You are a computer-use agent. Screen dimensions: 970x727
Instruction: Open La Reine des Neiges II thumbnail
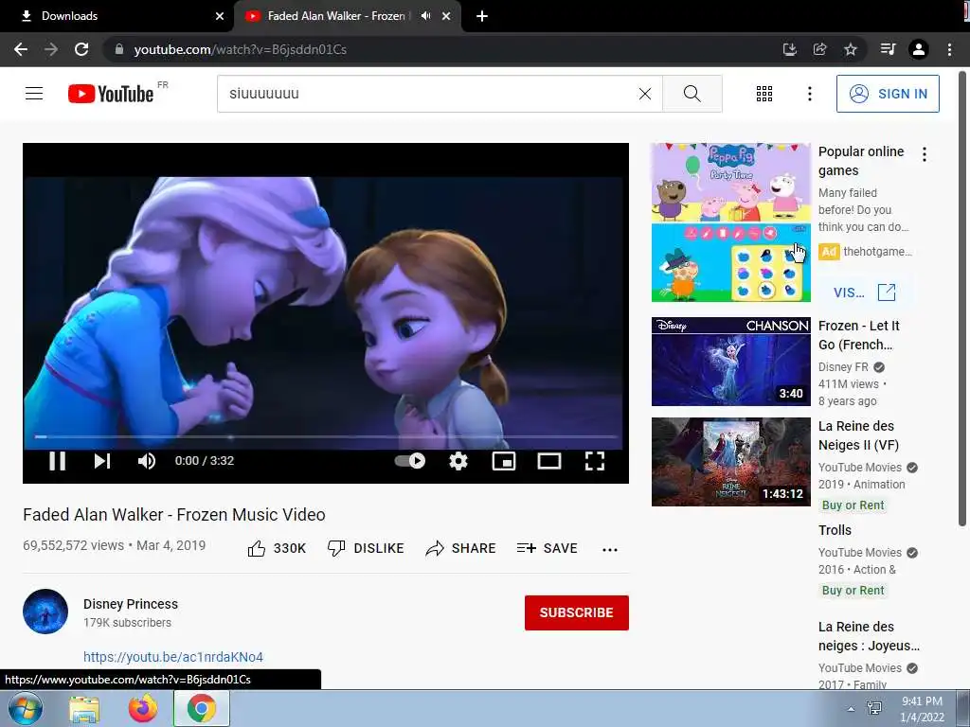730,462
